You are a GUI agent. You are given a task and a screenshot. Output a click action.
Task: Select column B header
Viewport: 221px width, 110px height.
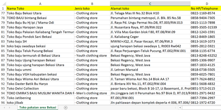[92, 4]
